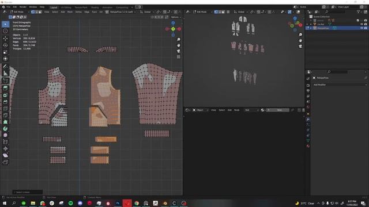Open the UV menu in left viewport header
369x207 pixels.
click(x=101, y=11)
